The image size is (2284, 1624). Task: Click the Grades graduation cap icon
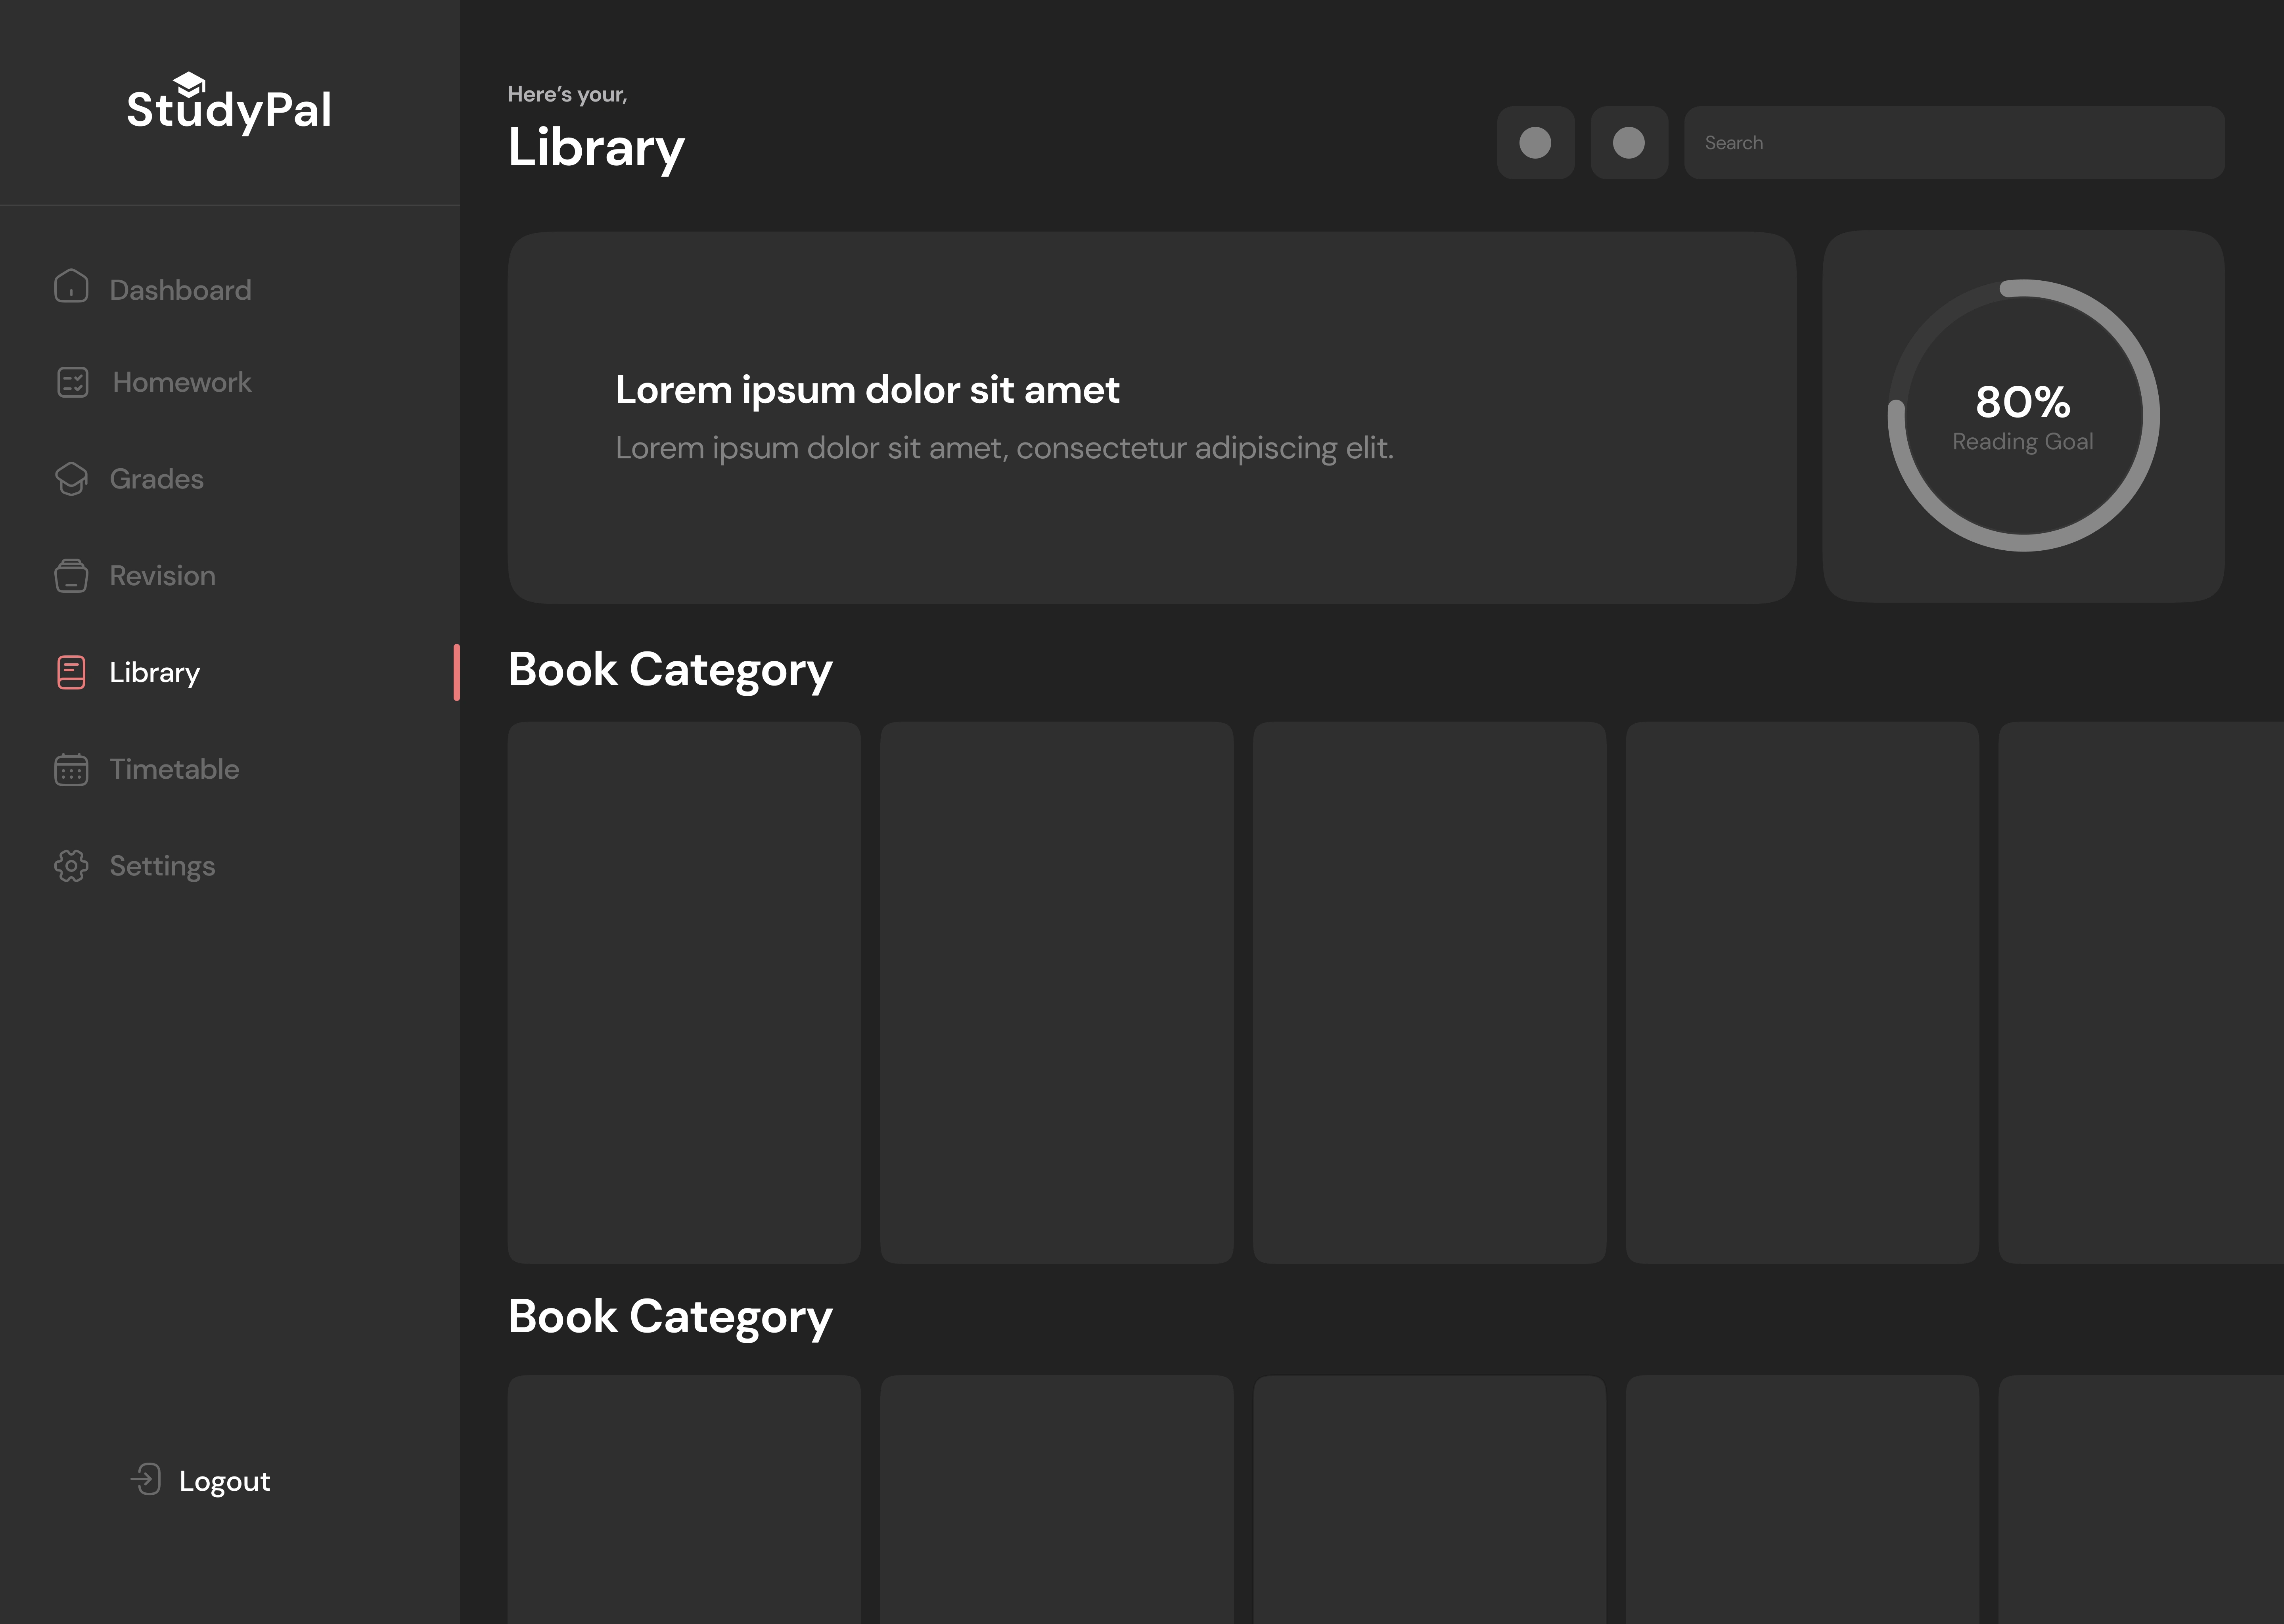coord(71,479)
